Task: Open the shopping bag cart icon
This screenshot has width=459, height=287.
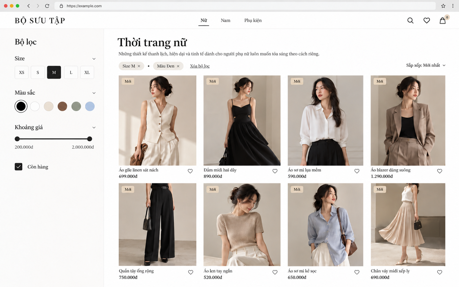Action: [x=443, y=21]
